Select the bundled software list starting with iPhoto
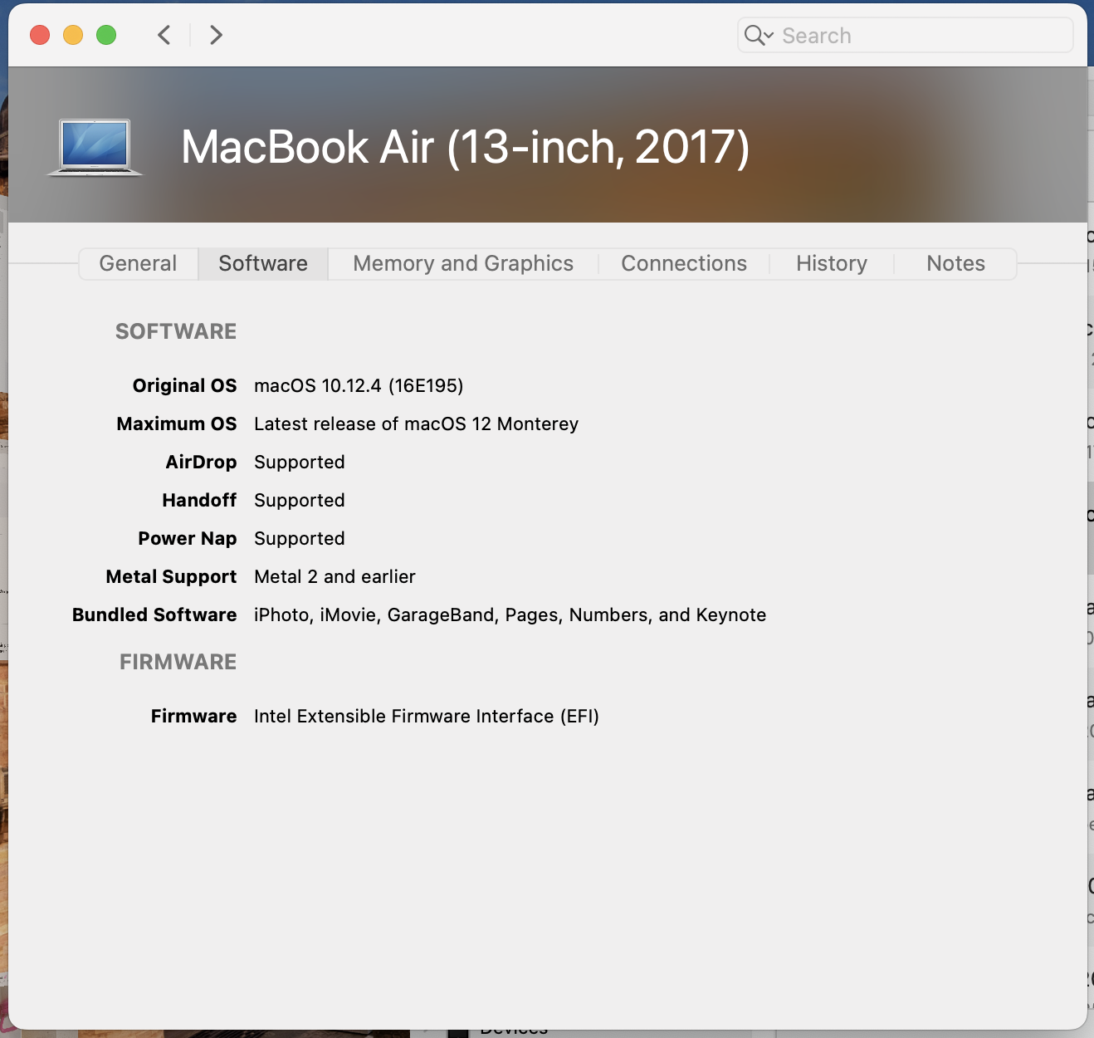 tap(510, 614)
